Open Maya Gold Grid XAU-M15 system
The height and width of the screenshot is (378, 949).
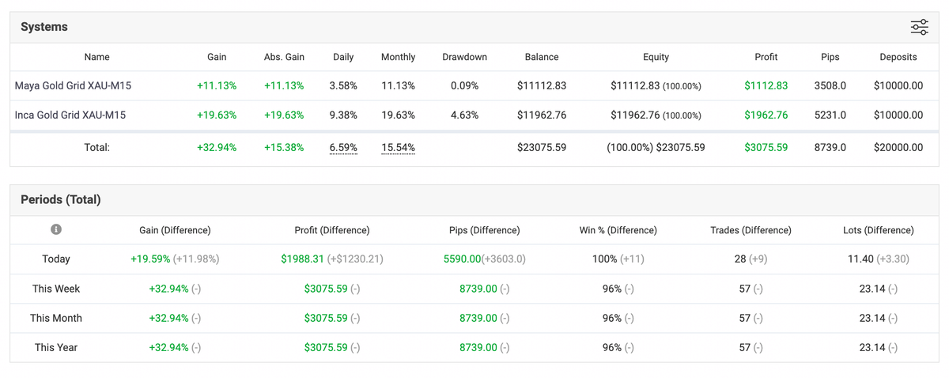point(70,85)
